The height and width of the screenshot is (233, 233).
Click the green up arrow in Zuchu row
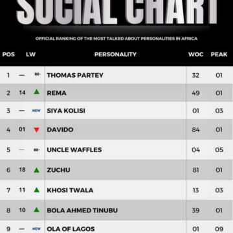click(37, 170)
